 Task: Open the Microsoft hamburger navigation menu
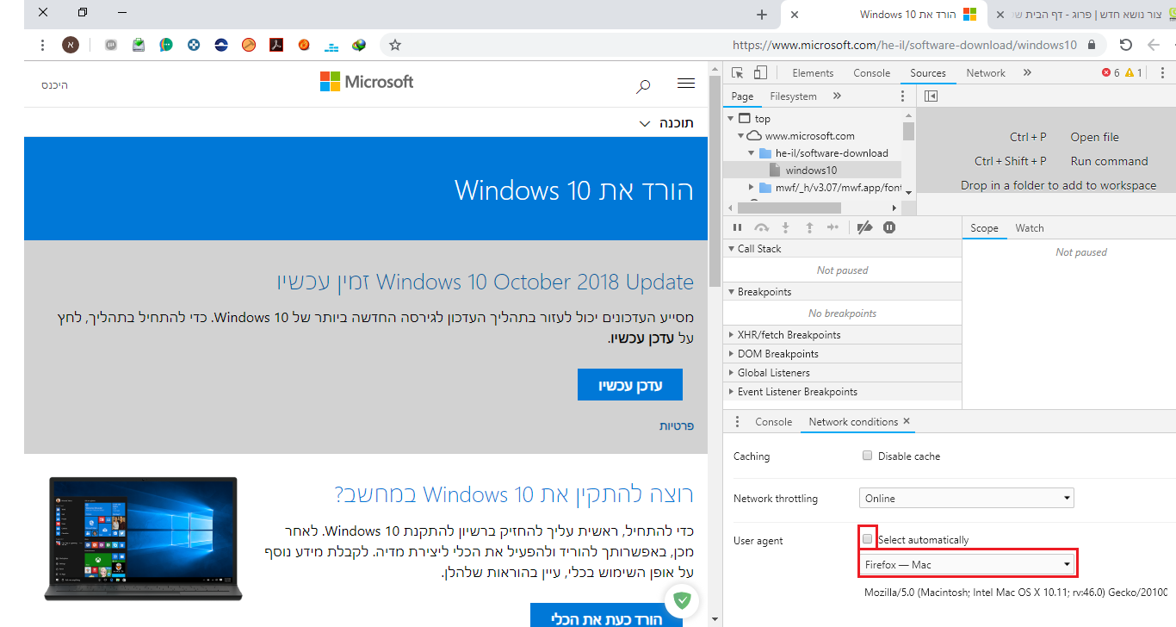pos(686,84)
